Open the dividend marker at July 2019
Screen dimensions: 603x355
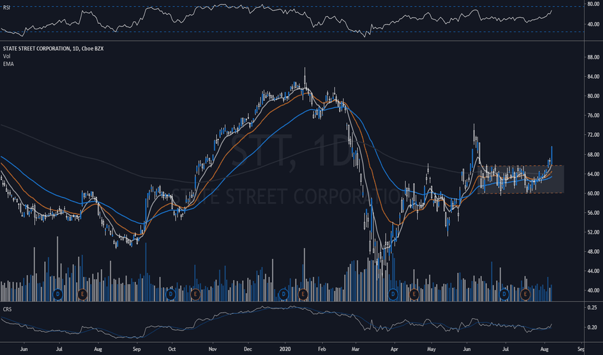click(x=58, y=295)
